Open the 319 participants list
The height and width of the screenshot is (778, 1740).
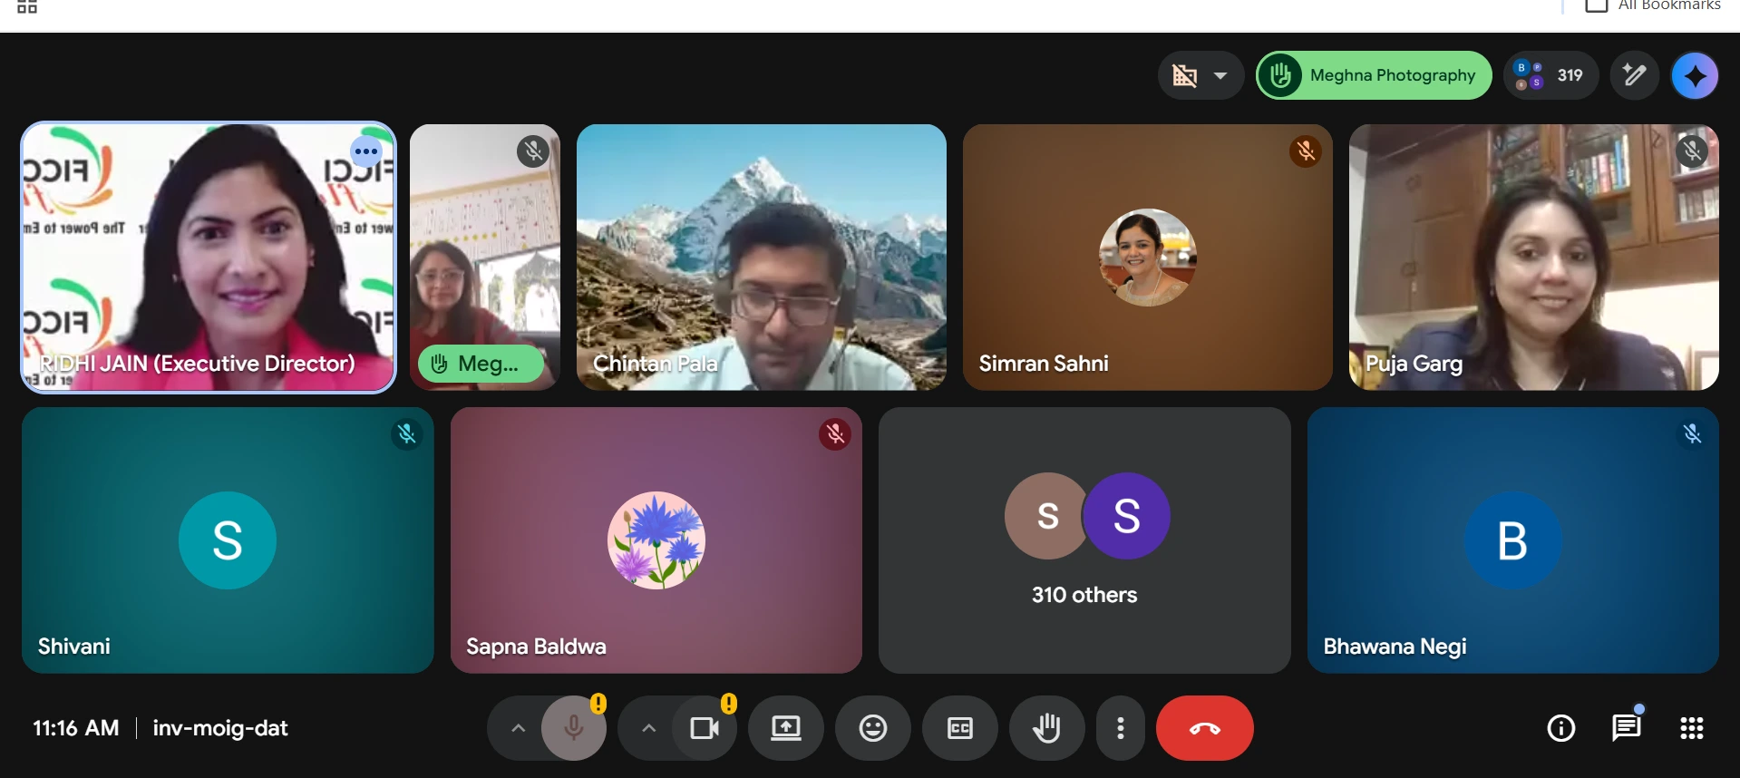[1551, 75]
